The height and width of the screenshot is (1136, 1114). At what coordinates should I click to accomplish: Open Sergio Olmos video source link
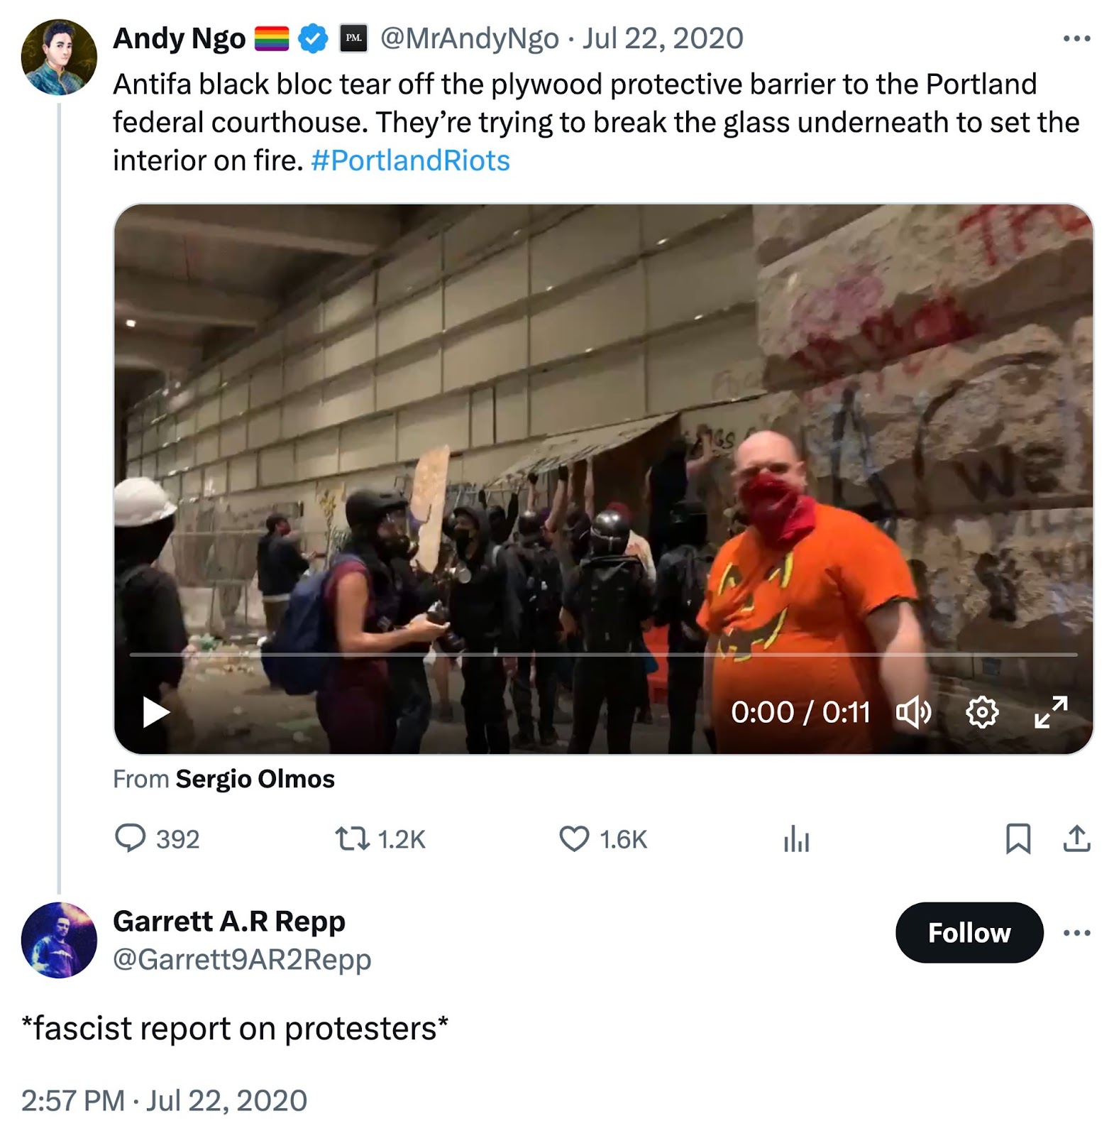pos(255,779)
